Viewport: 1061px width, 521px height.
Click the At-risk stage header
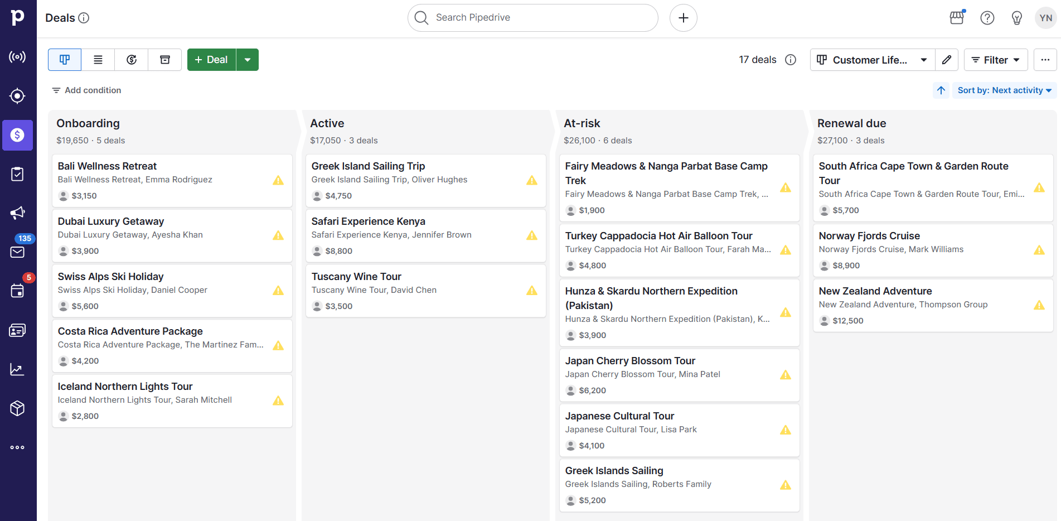[582, 123]
